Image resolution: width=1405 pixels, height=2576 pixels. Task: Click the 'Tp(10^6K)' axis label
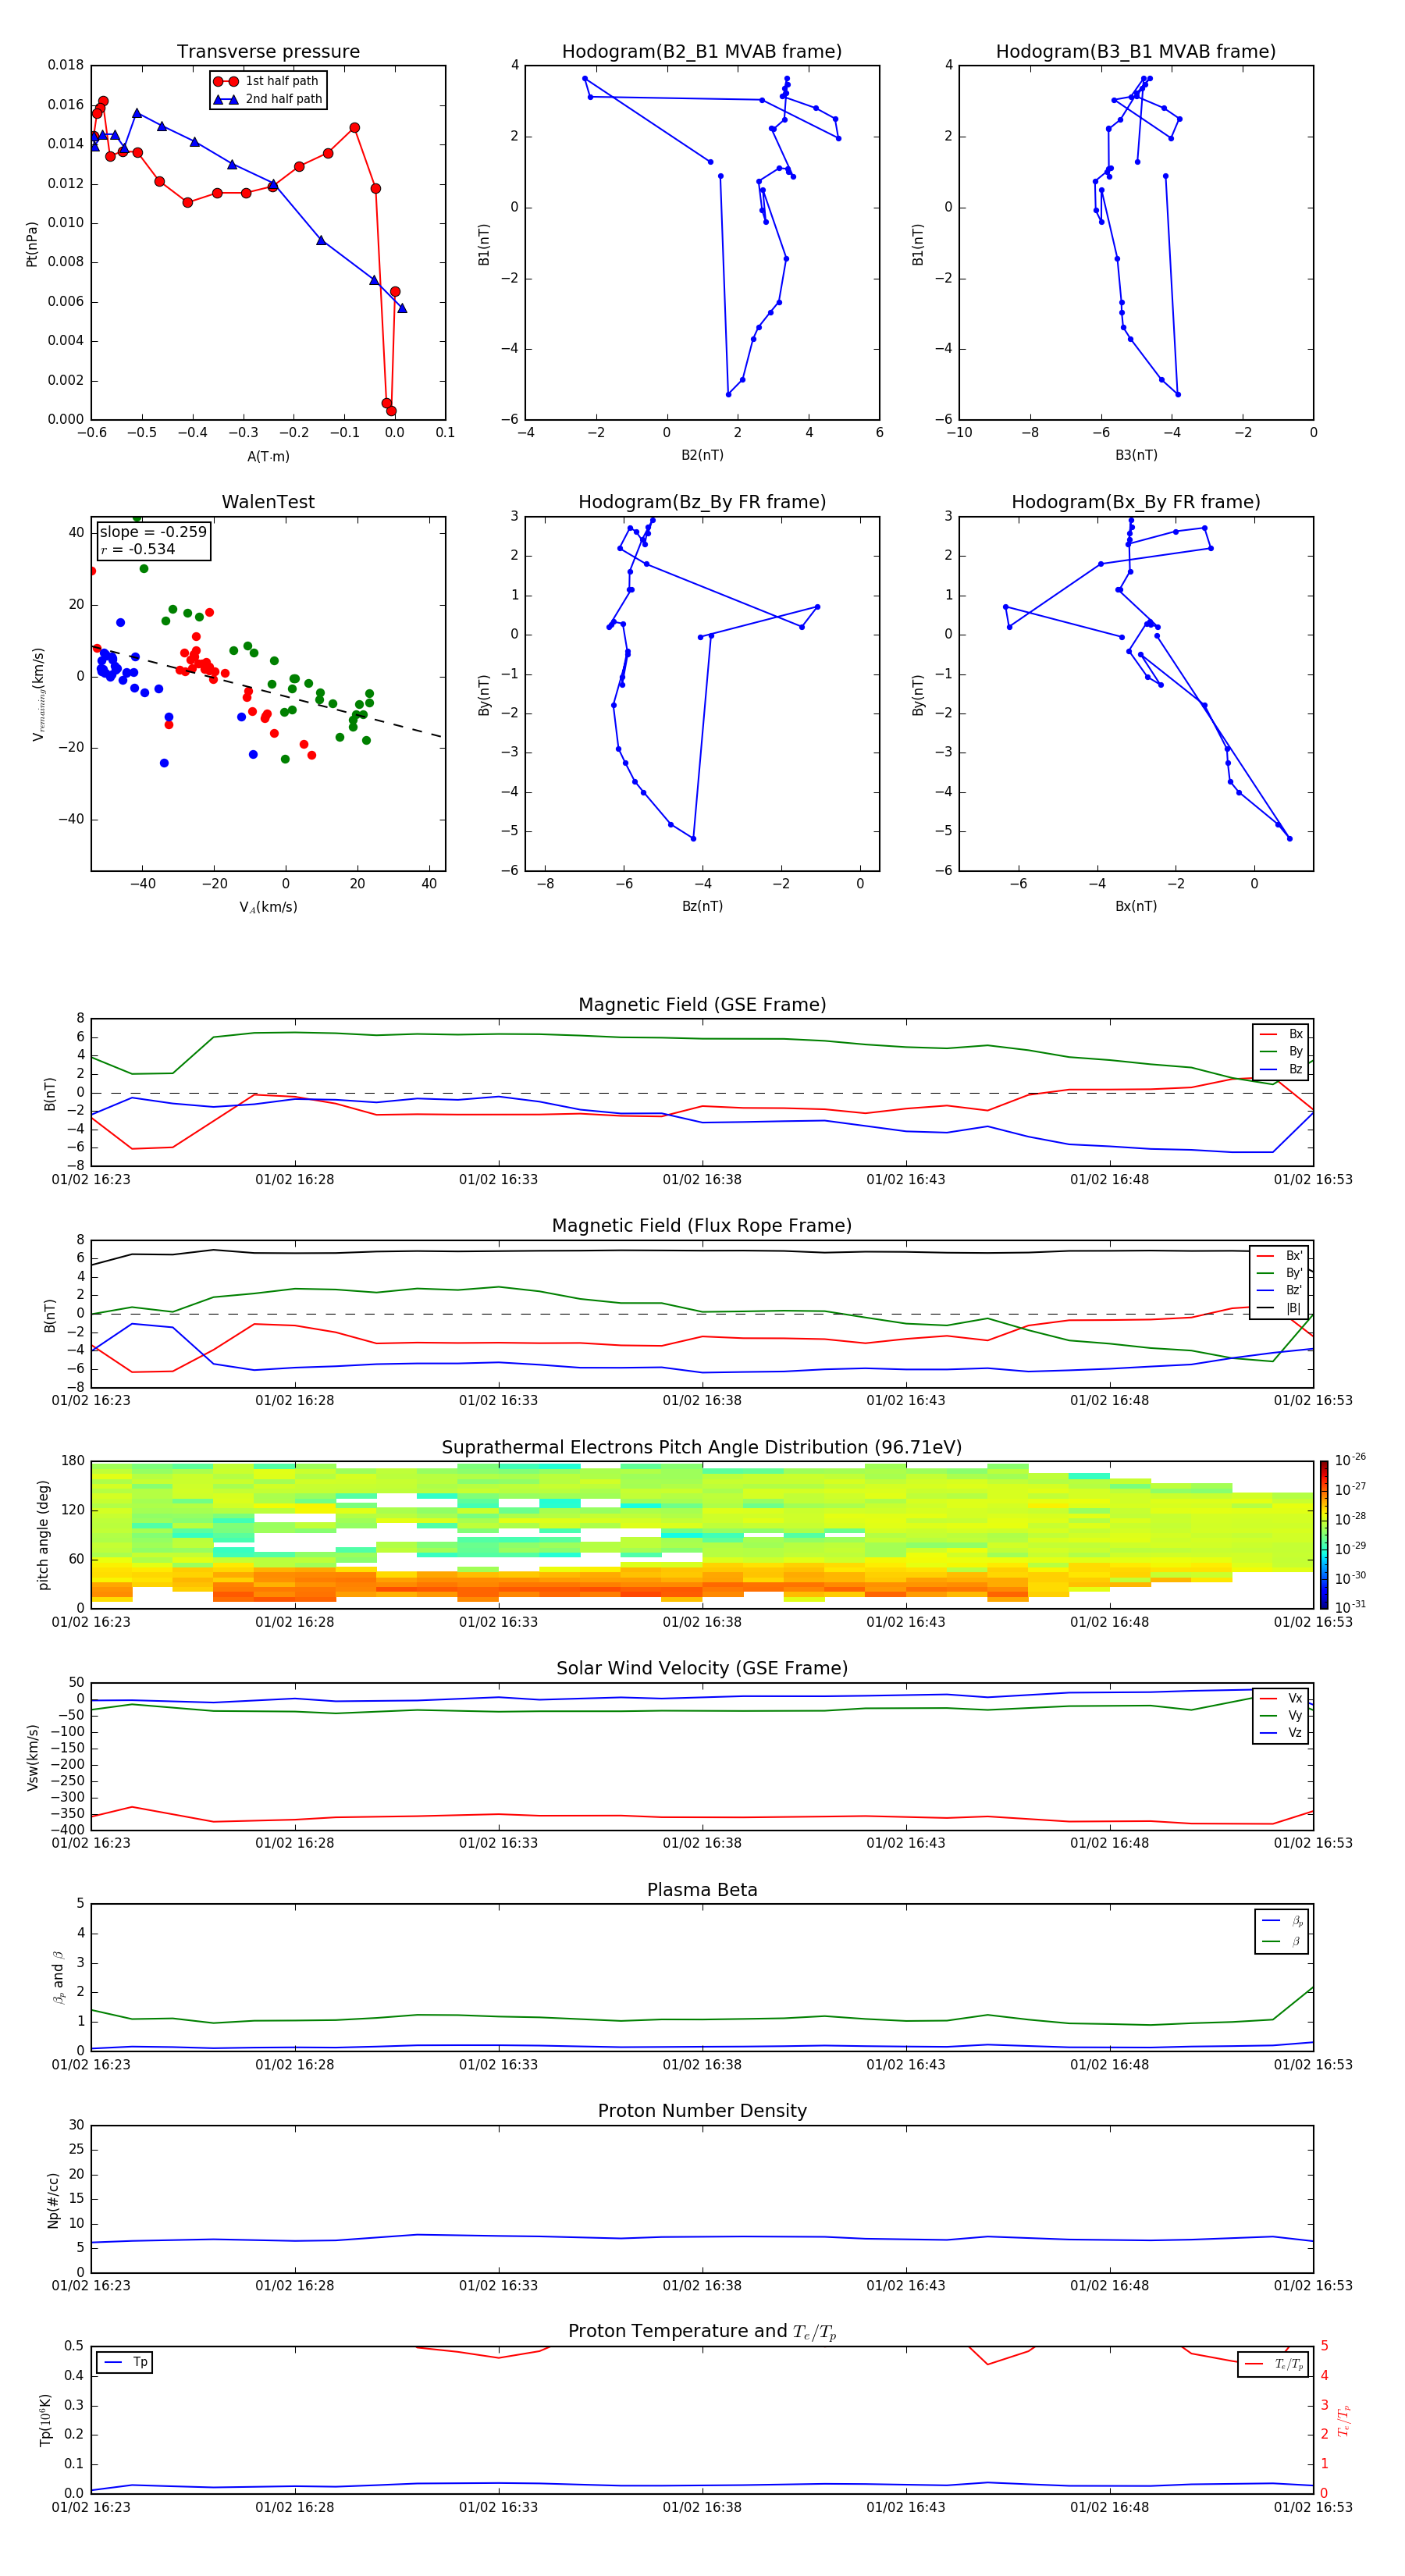click(x=45, y=2420)
